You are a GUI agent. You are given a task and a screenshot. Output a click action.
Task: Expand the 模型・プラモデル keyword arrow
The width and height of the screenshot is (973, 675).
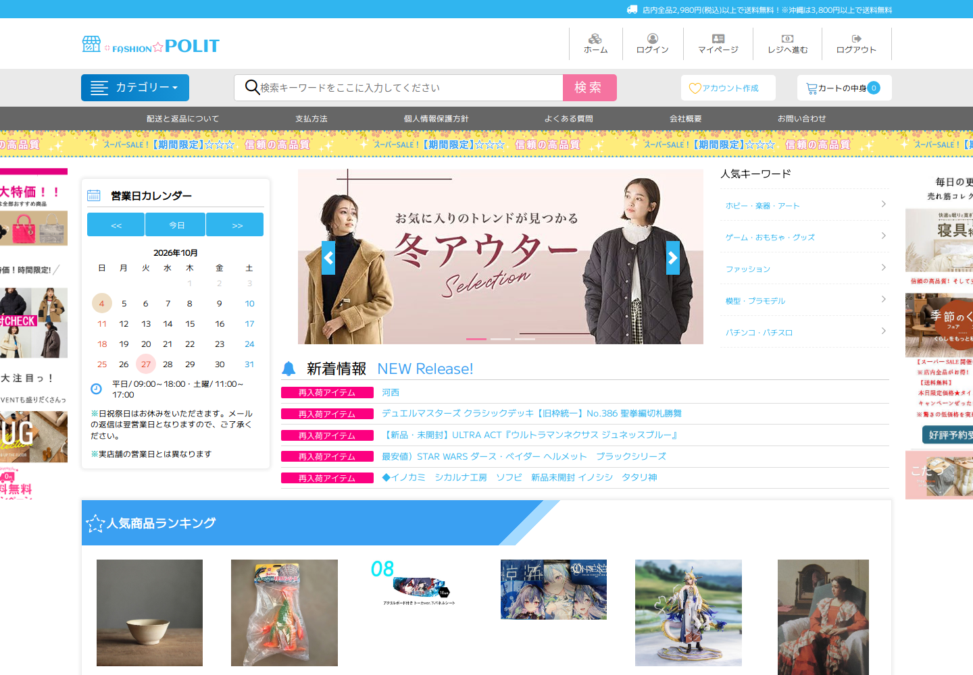coord(884,300)
